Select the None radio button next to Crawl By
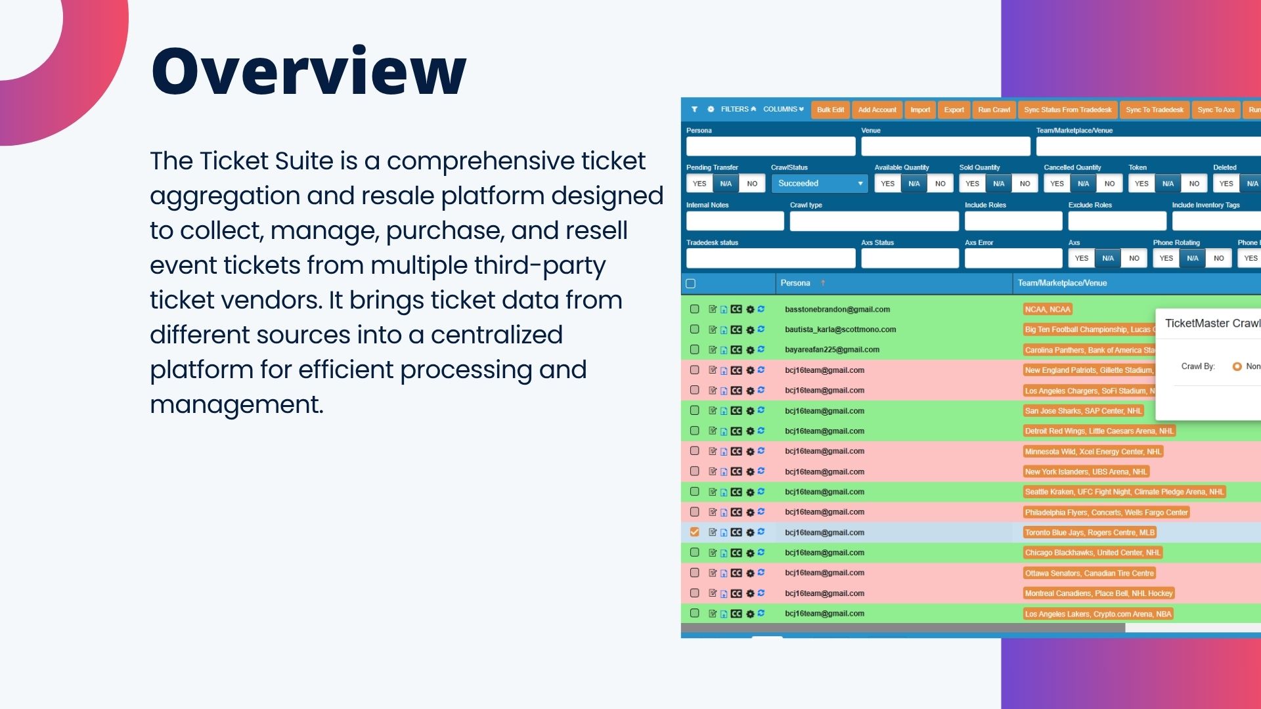 (x=1237, y=366)
